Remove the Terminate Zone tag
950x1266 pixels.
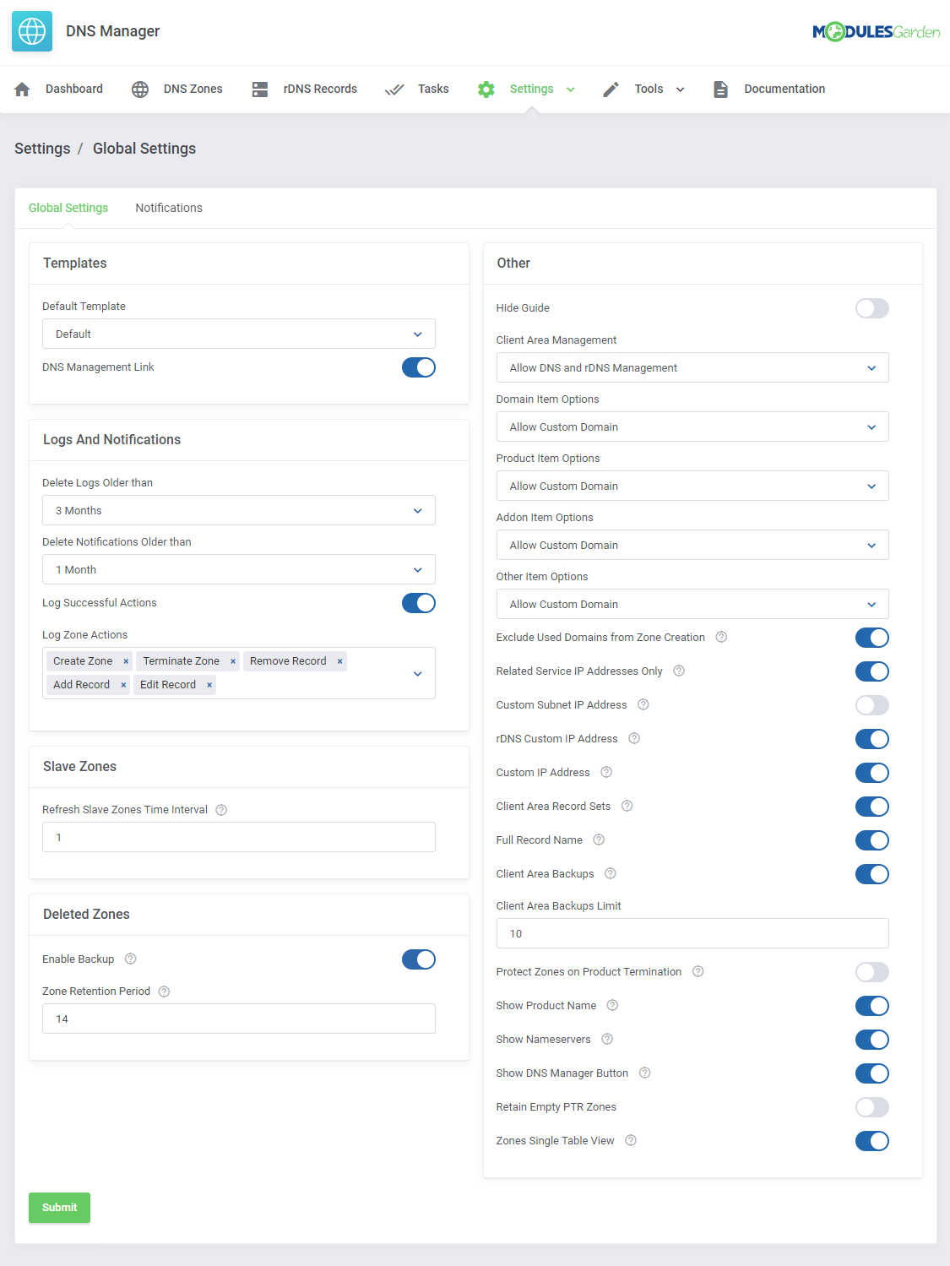click(x=233, y=661)
